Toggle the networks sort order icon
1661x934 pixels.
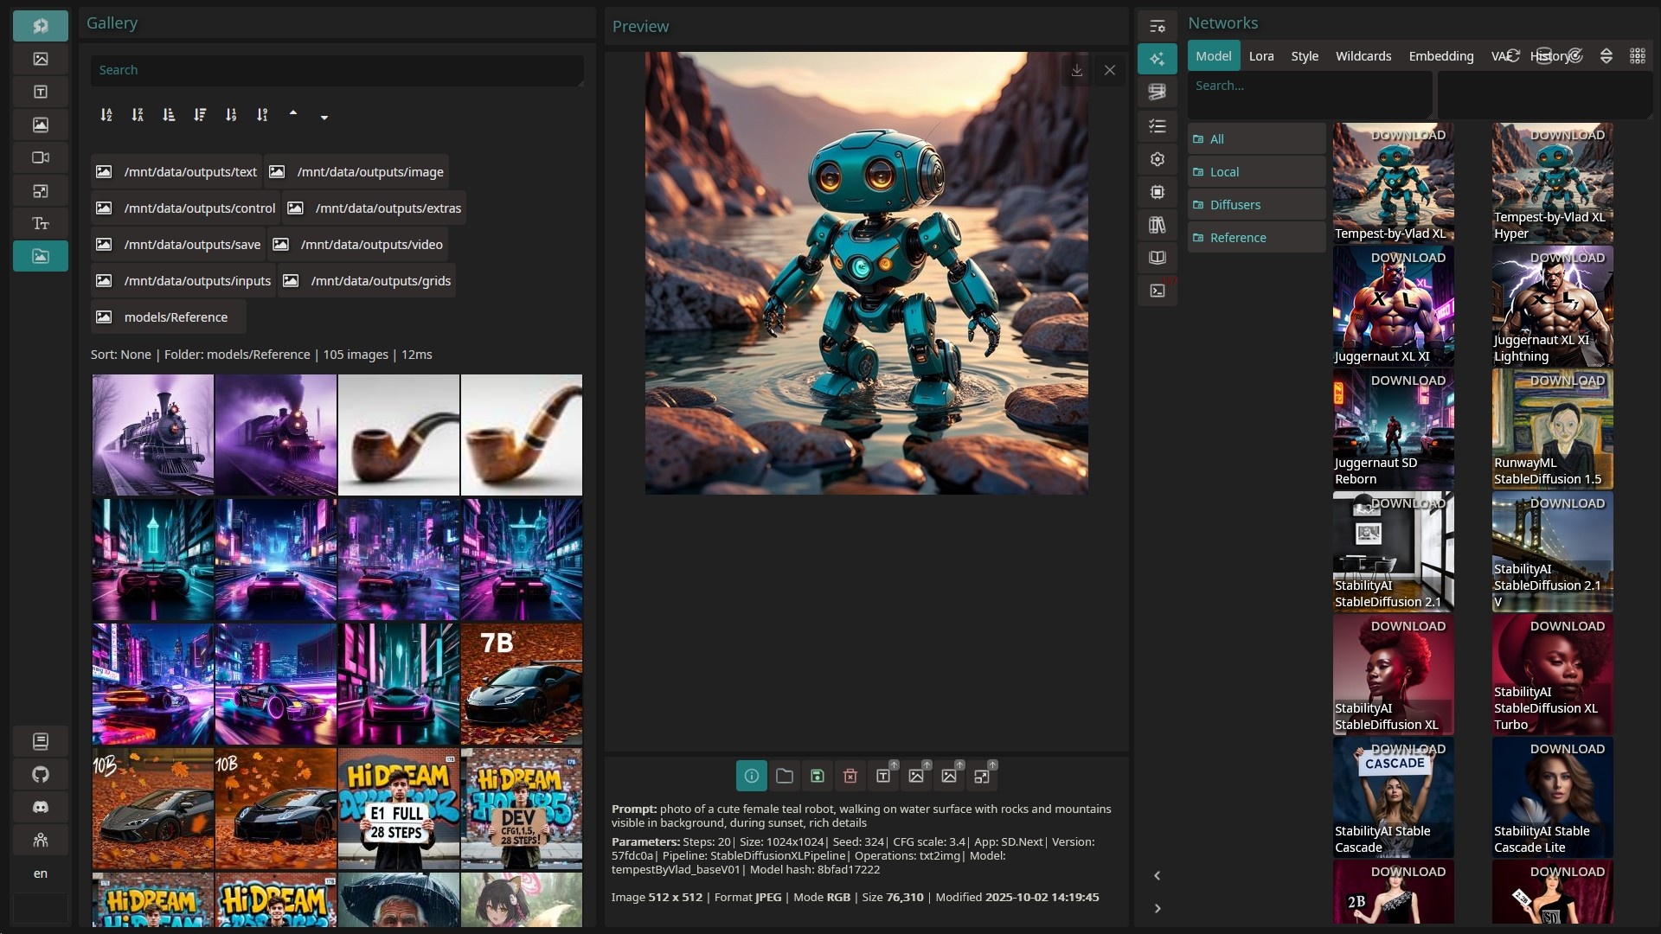pos(1606,56)
